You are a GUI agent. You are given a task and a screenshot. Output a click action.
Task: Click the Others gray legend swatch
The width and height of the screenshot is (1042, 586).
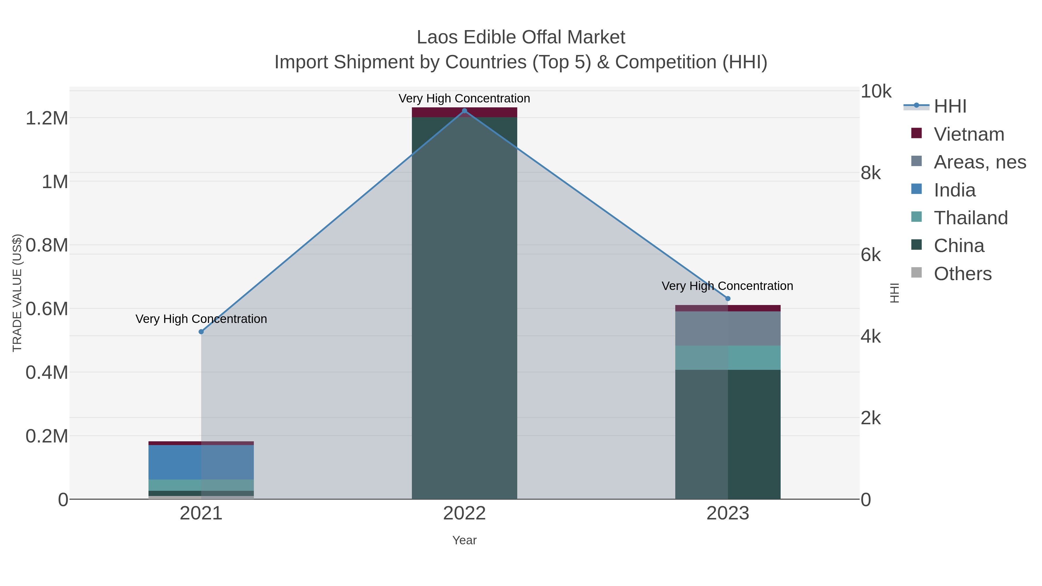pyautogui.click(x=916, y=273)
